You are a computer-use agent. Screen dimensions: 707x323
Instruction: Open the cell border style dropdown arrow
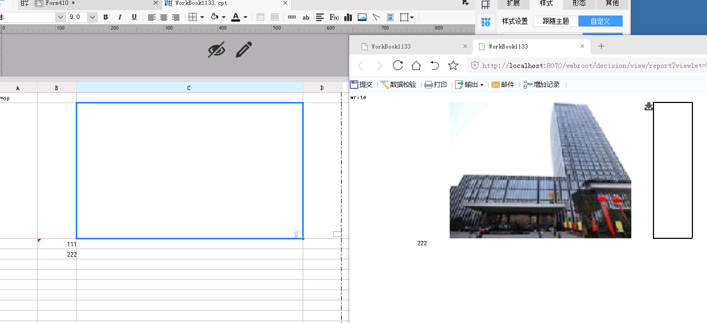click(202, 17)
